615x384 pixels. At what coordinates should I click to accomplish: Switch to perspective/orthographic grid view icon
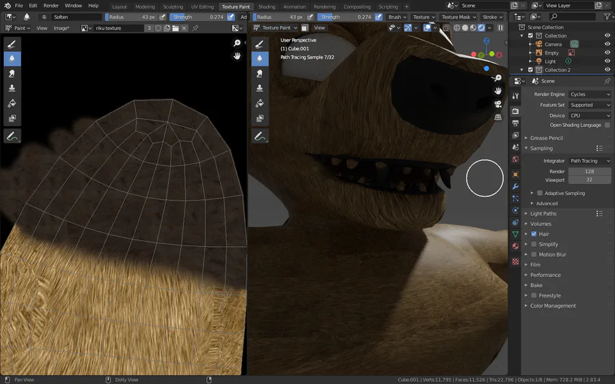[498, 117]
